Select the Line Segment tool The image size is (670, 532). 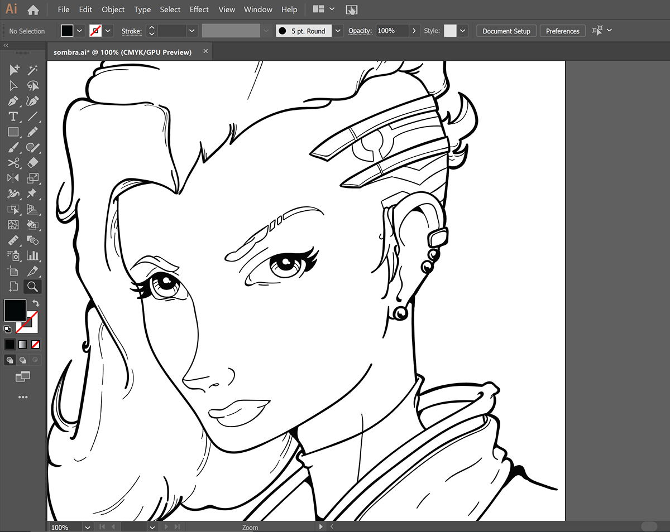point(33,117)
